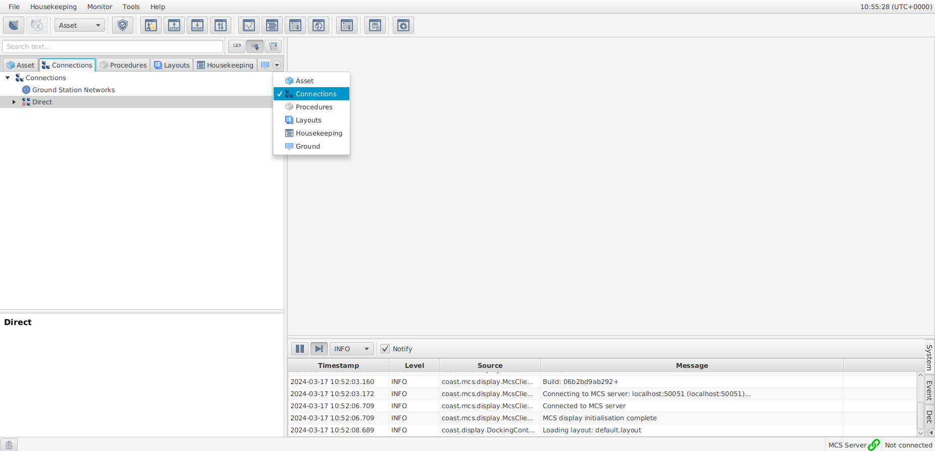Open the text lines list window icon

pyautogui.click(x=272, y=25)
